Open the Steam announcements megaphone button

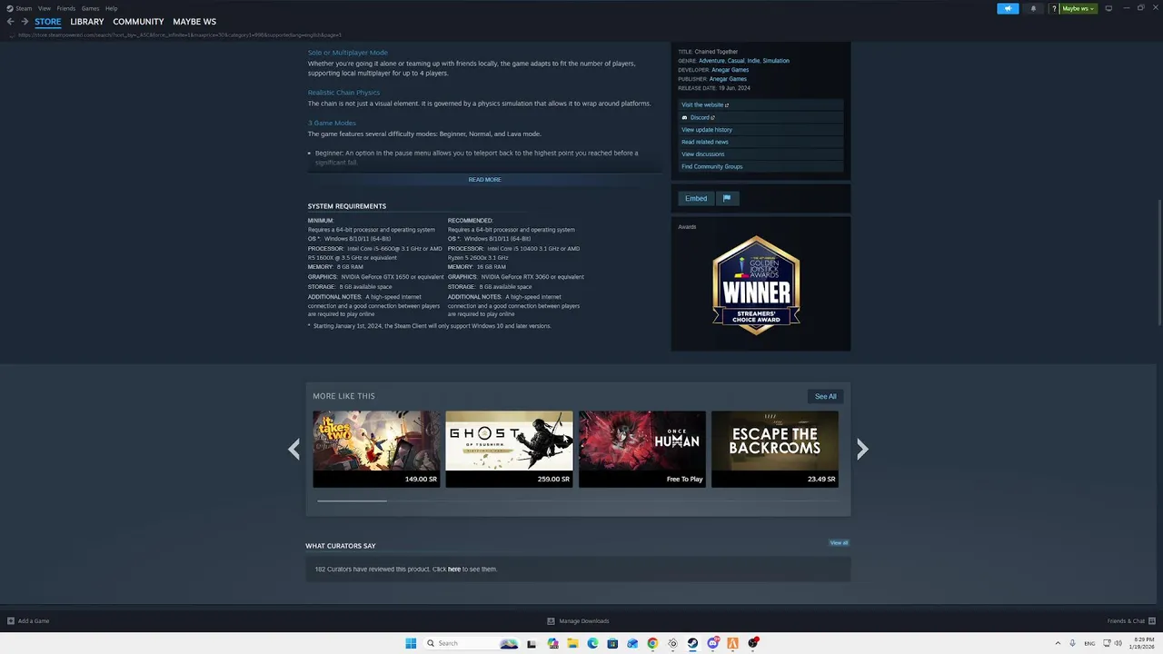coord(1008,8)
